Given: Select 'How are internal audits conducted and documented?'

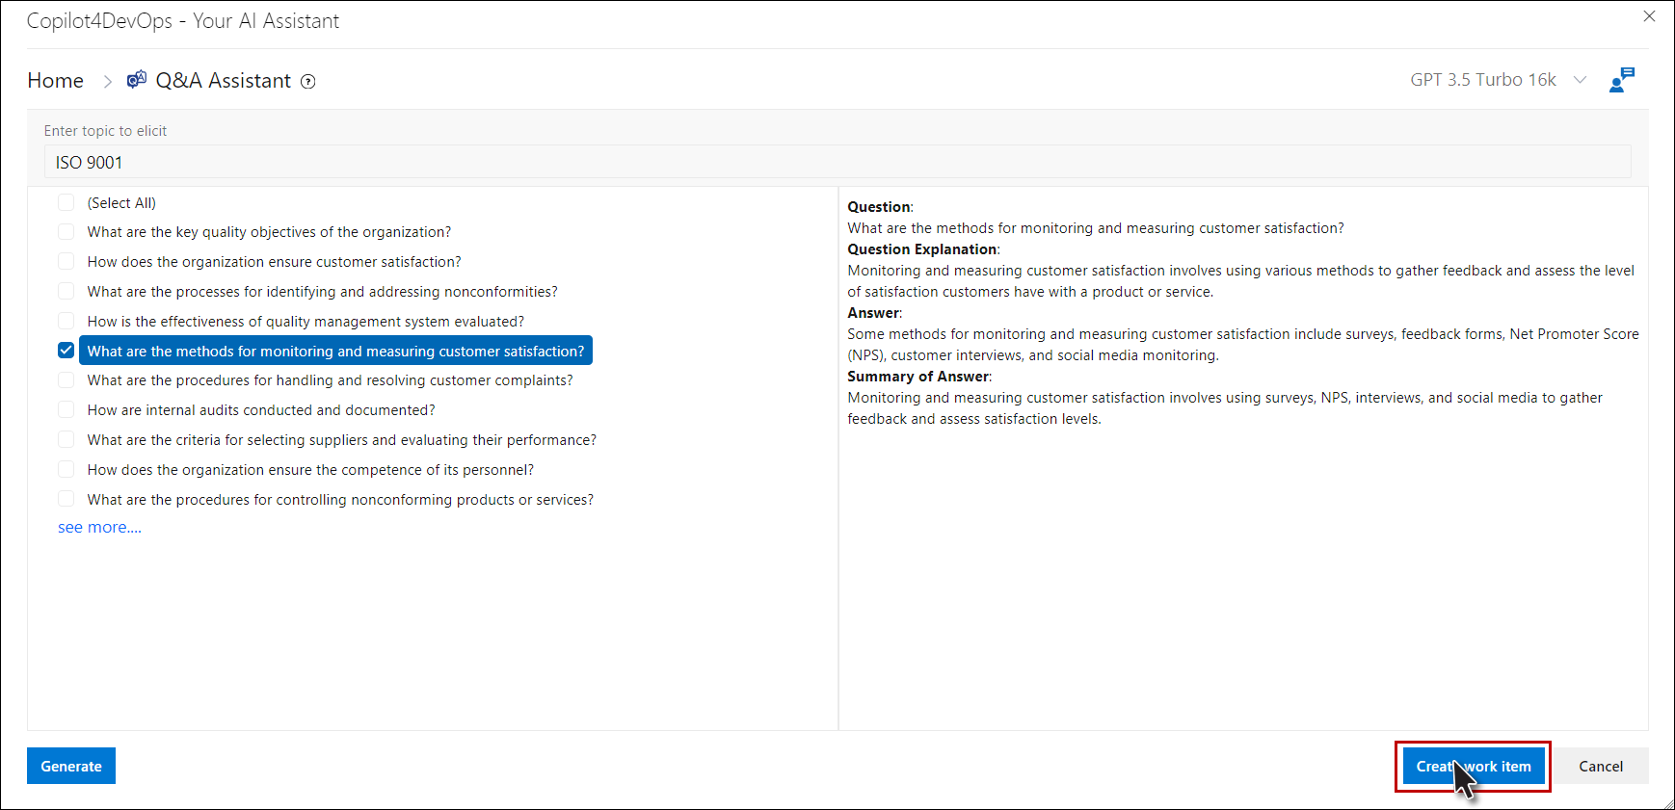Looking at the screenshot, I should click(x=261, y=410).
